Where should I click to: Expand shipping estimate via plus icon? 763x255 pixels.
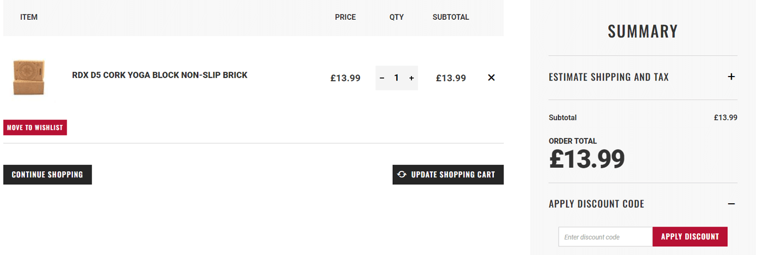[731, 77]
